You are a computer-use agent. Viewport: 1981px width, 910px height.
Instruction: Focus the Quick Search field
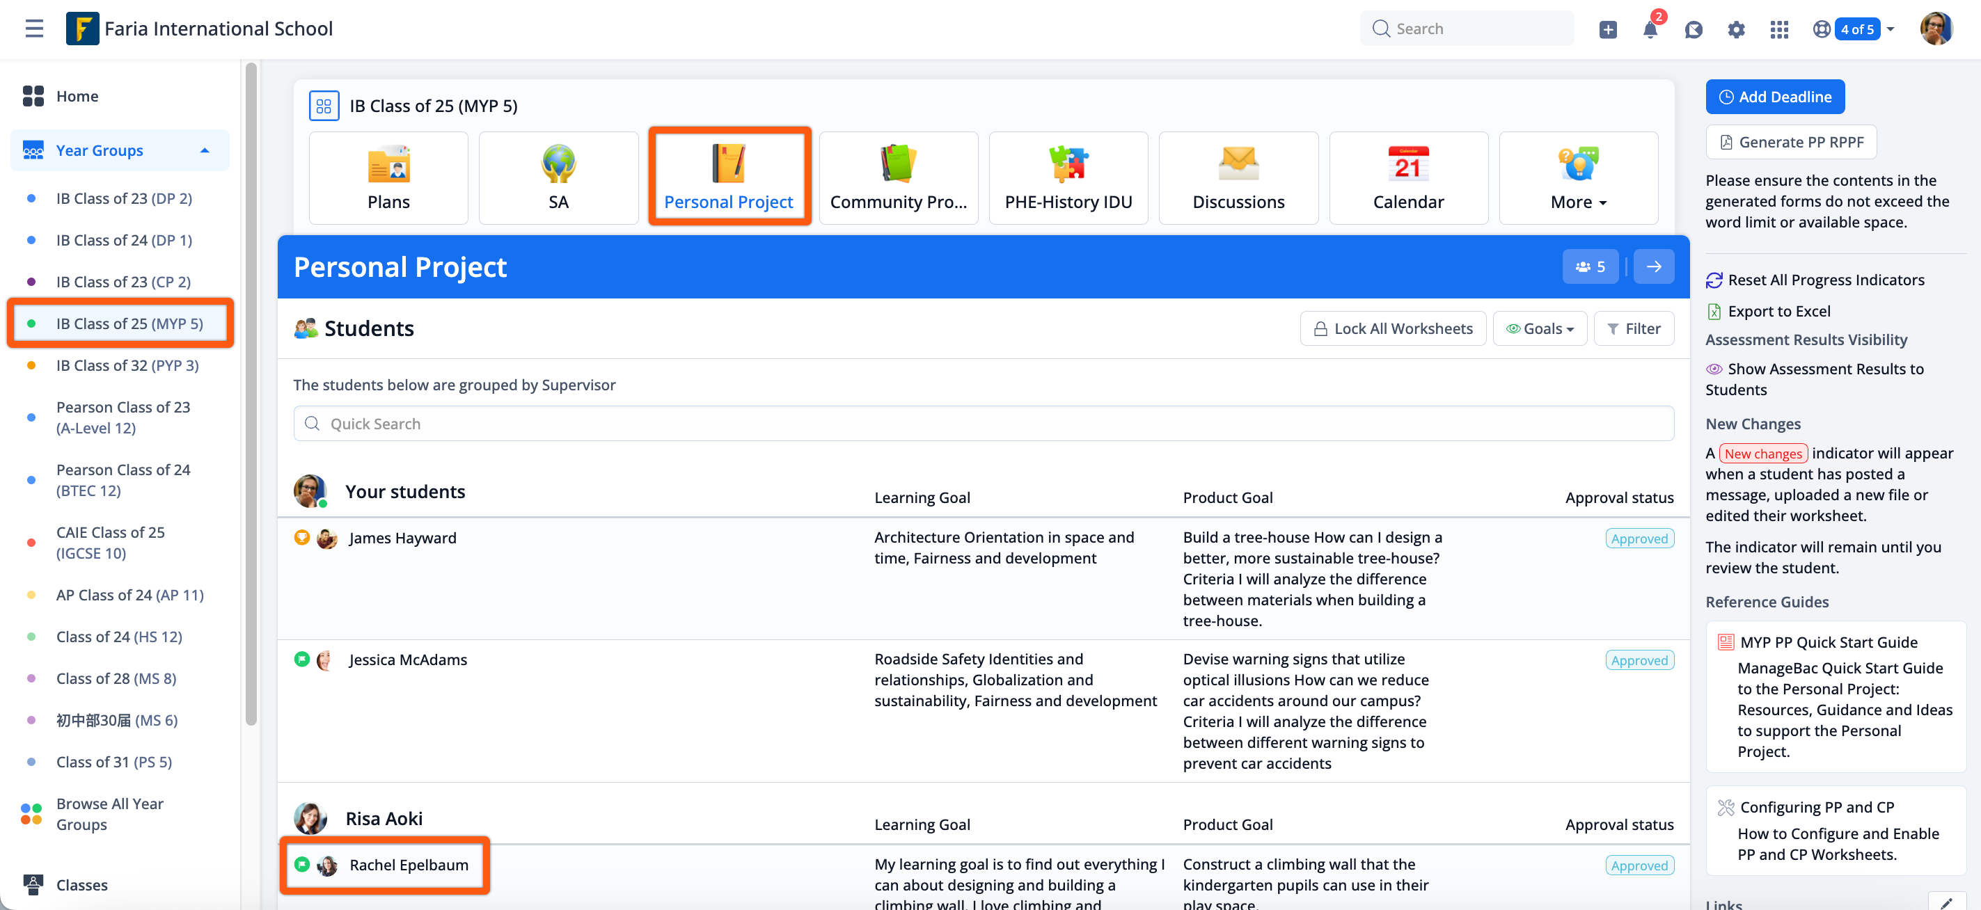(x=984, y=424)
